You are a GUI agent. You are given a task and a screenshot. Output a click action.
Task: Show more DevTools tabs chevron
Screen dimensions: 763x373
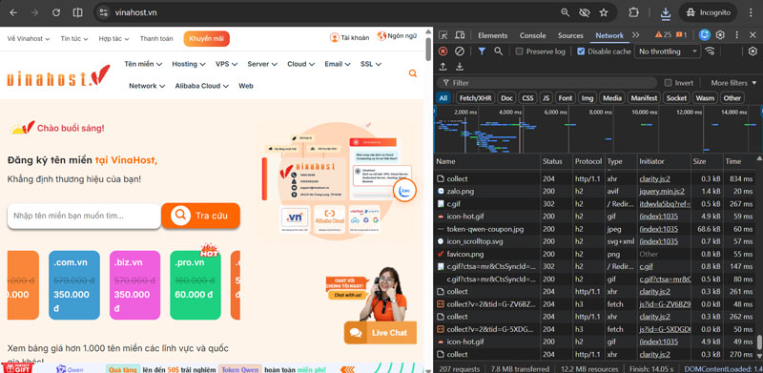pyautogui.click(x=635, y=35)
